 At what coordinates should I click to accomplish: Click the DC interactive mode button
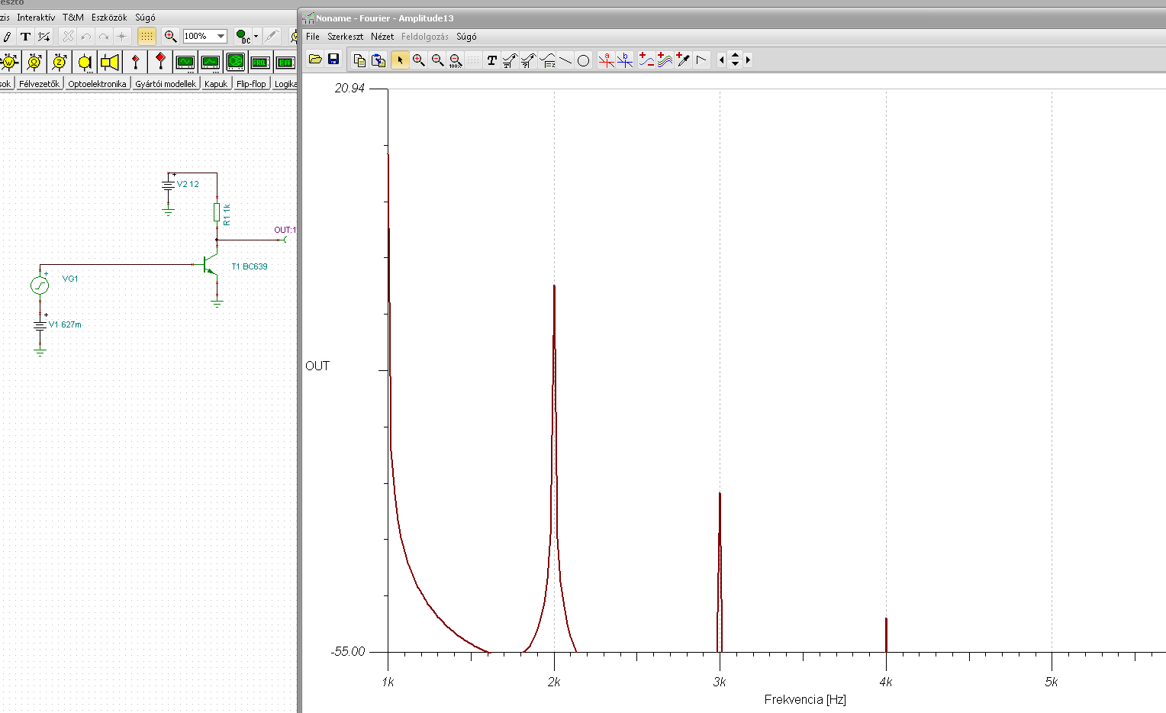tap(243, 36)
